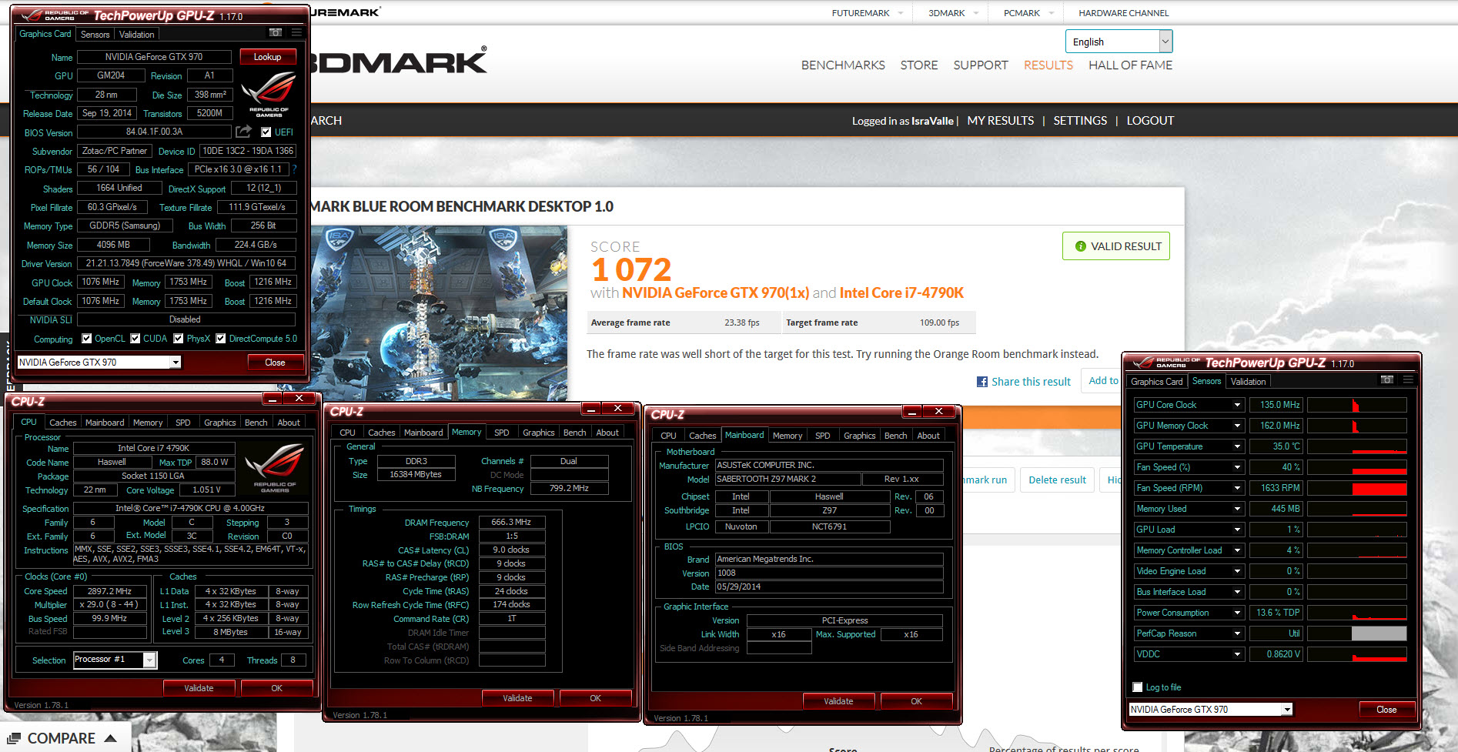Expand the COMPARE panel arrow
This screenshot has height=752, width=1458.
coord(110,738)
